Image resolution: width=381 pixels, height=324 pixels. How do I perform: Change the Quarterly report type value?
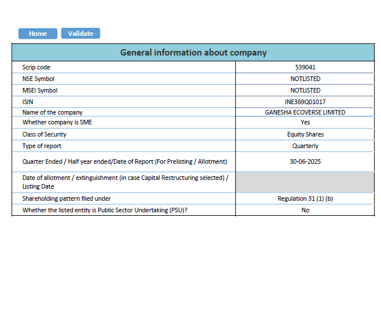coord(305,146)
